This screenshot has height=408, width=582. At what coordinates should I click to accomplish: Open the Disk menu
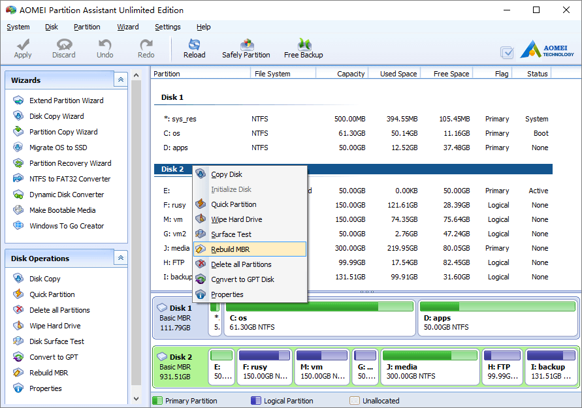tap(52, 27)
